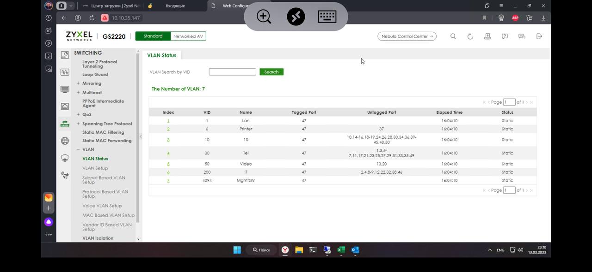Open VLAN index 2 link (Printer)
The height and width of the screenshot is (272, 592).
pyautogui.click(x=168, y=129)
